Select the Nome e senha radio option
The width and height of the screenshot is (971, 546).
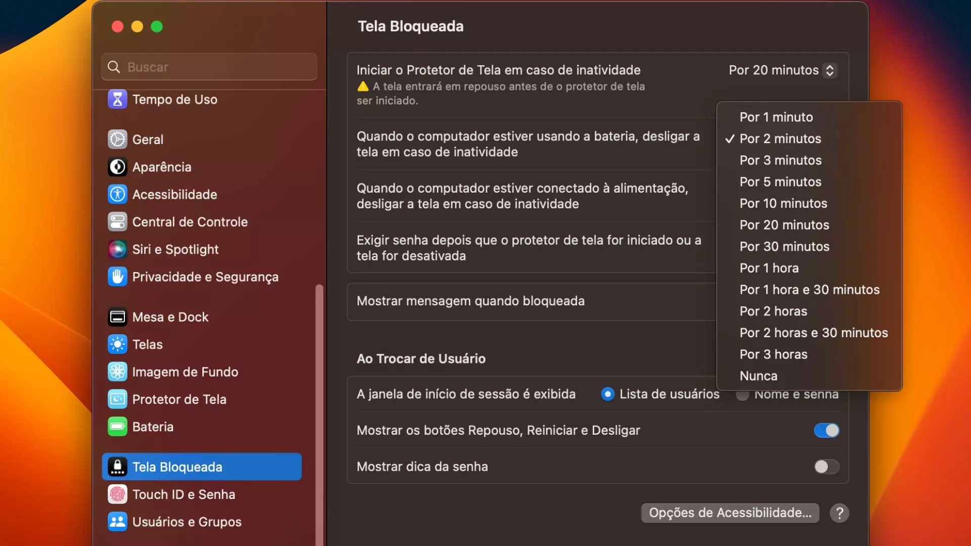743,395
